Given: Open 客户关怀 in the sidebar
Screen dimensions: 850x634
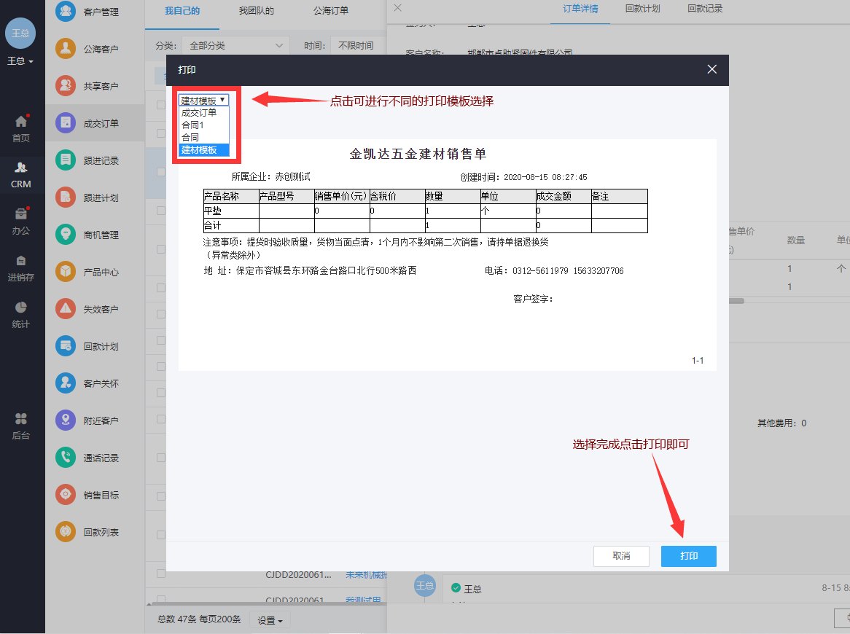Looking at the screenshot, I should 95,383.
